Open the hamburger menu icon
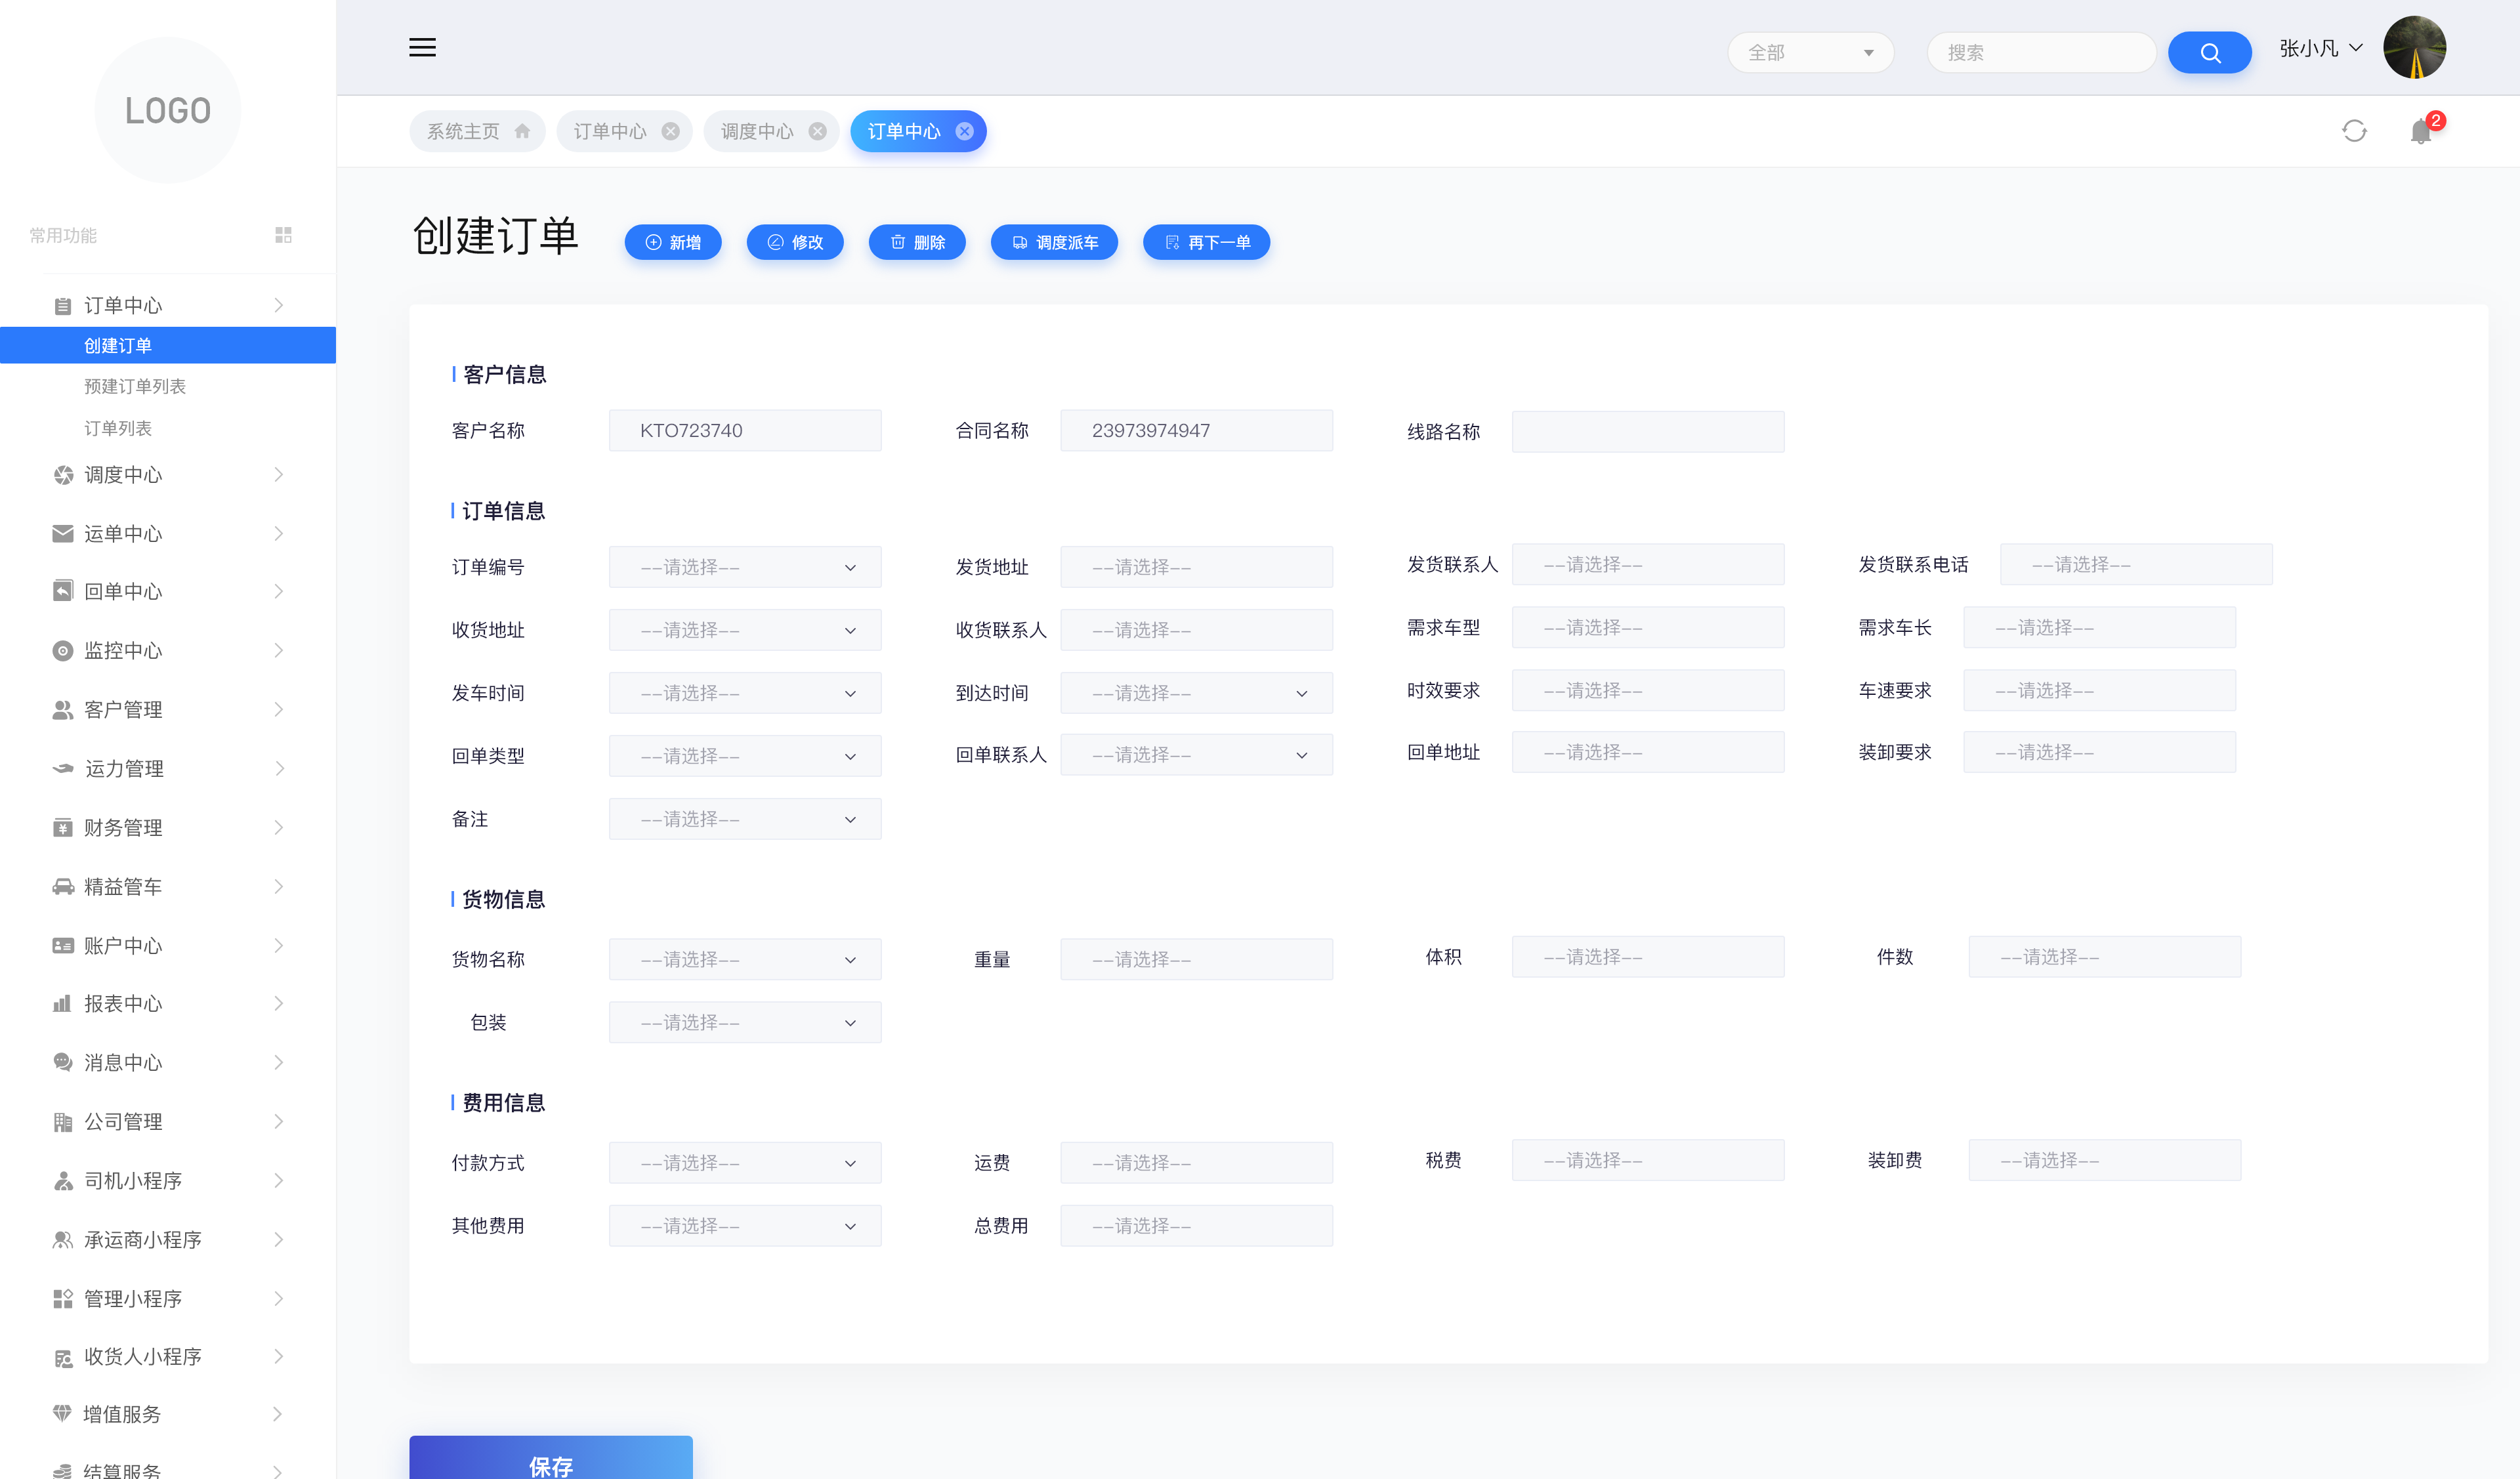 pyautogui.click(x=422, y=47)
